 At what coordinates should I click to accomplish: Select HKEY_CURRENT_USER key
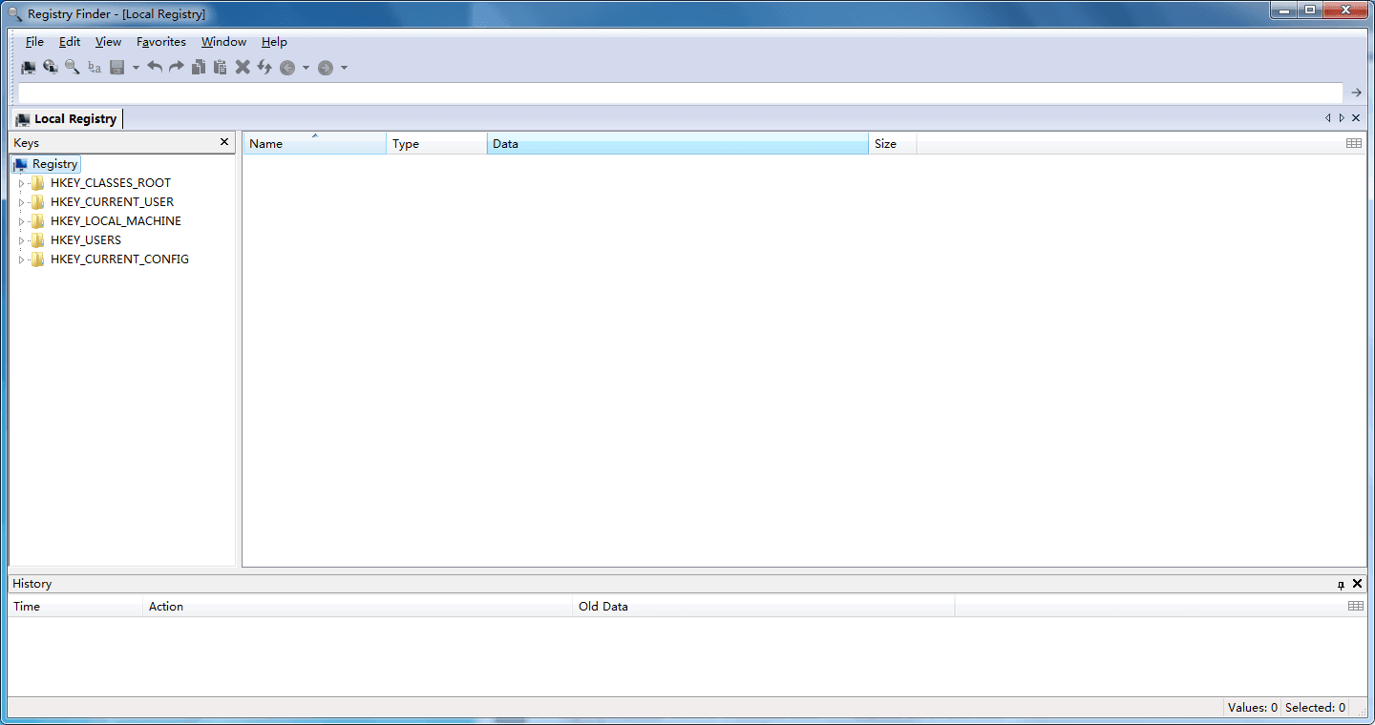(x=112, y=202)
